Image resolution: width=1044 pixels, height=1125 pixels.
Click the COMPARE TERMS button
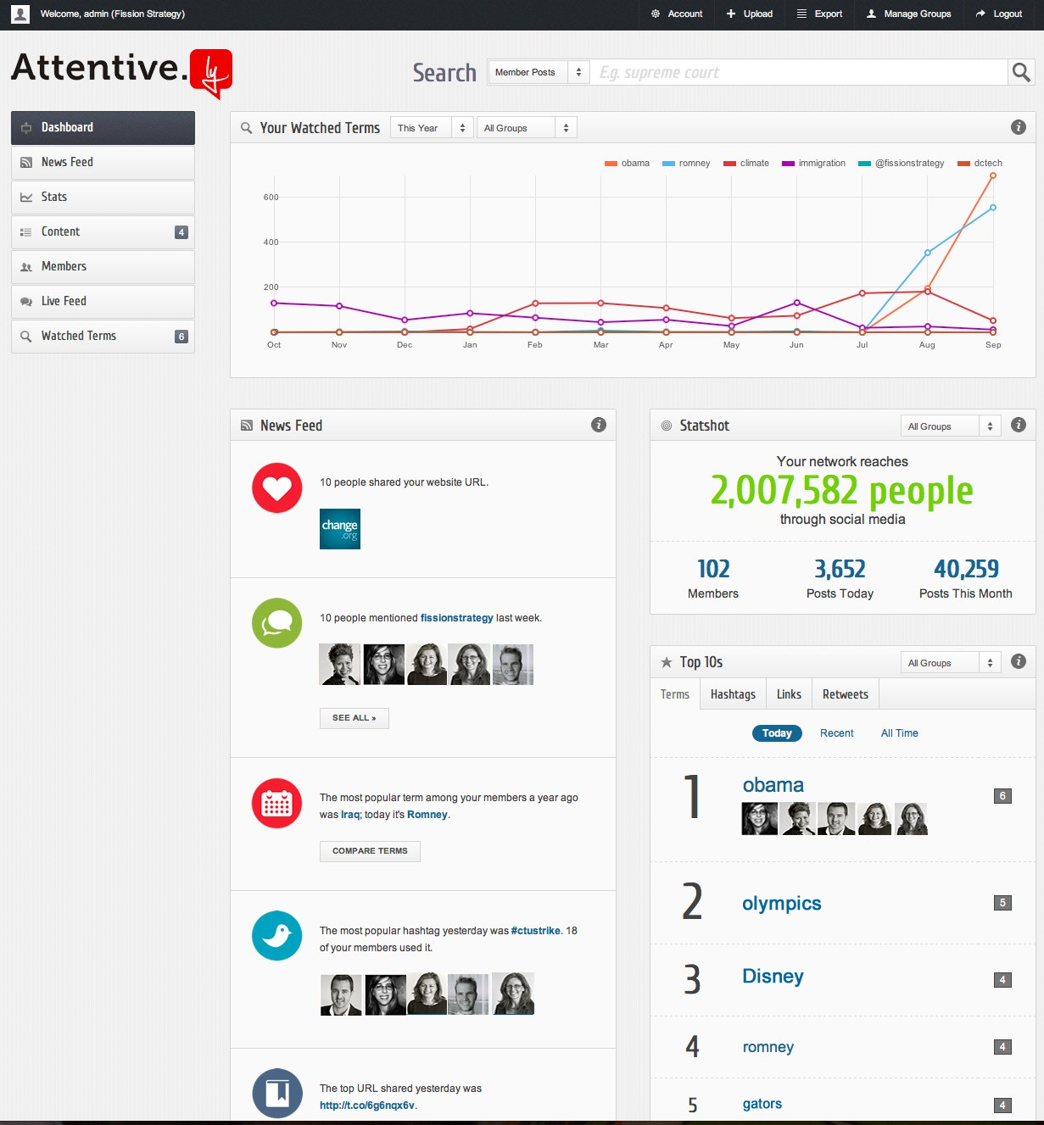point(370,851)
